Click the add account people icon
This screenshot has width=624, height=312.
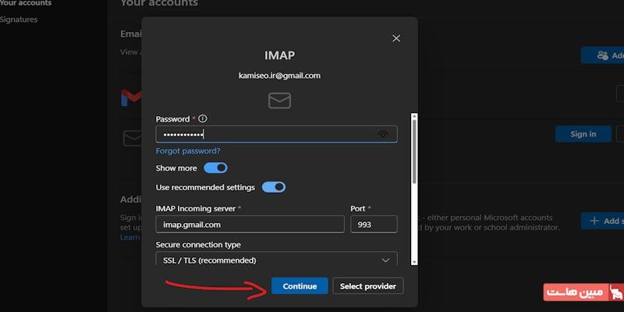[x=602, y=55]
